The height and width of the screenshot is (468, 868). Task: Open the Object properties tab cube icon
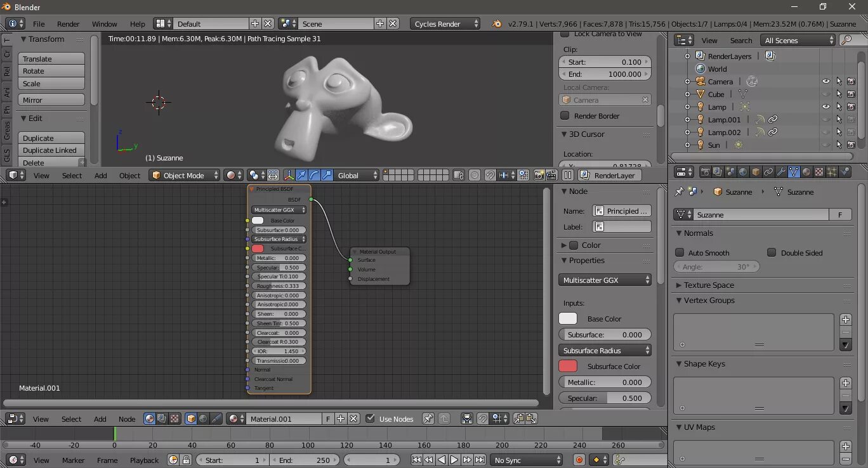click(x=756, y=172)
